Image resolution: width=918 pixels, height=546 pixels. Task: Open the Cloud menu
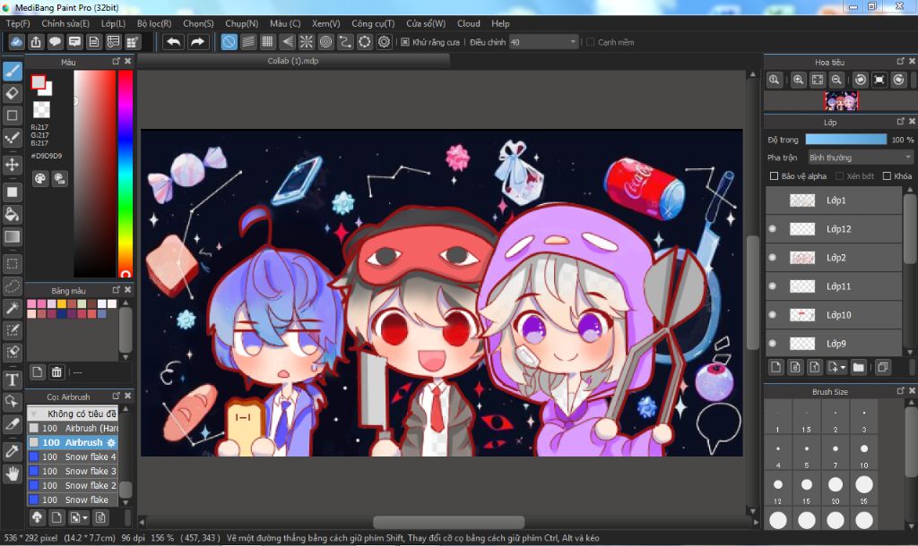tap(468, 23)
